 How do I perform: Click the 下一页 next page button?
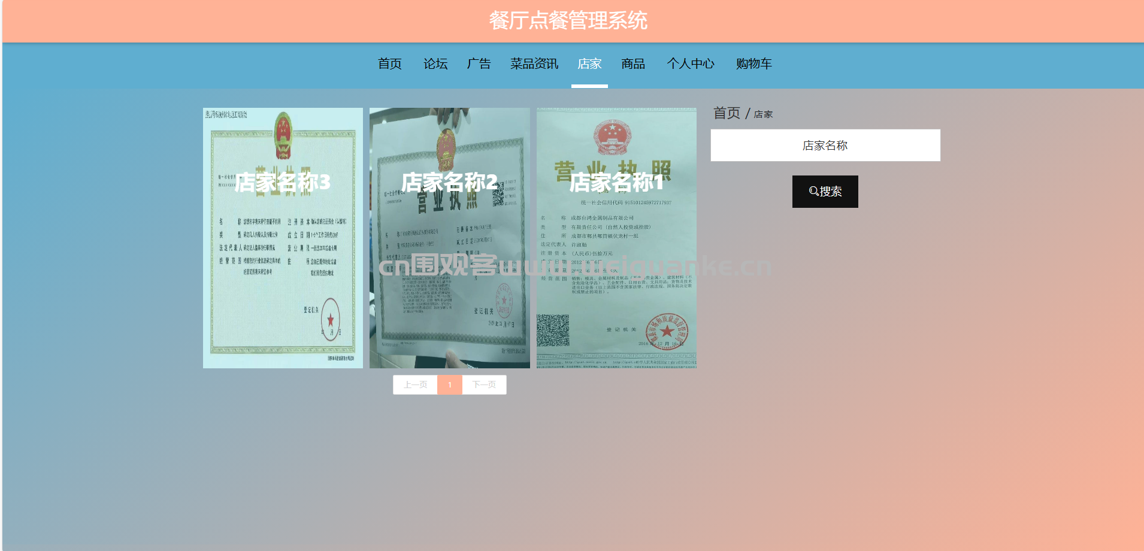484,385
